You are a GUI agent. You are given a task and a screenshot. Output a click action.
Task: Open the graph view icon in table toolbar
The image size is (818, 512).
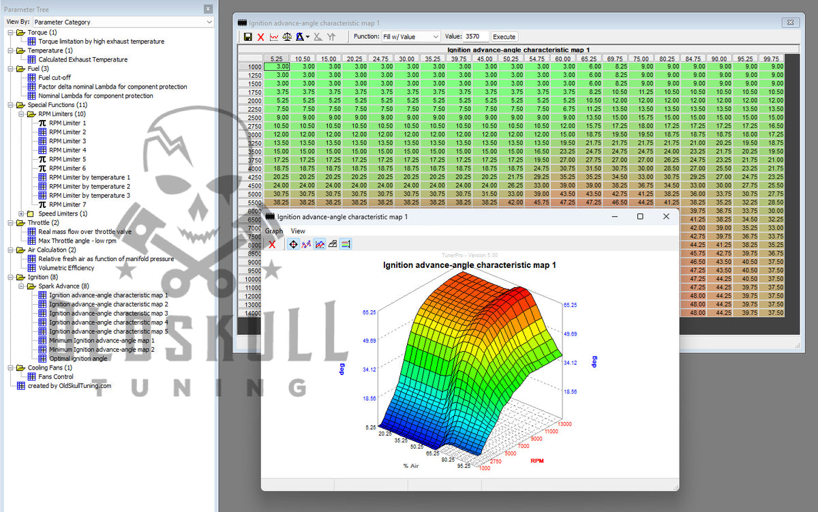point(274,37)
